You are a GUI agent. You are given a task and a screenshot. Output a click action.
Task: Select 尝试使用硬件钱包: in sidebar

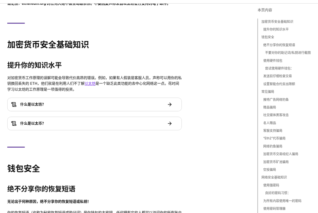point(278,68)
